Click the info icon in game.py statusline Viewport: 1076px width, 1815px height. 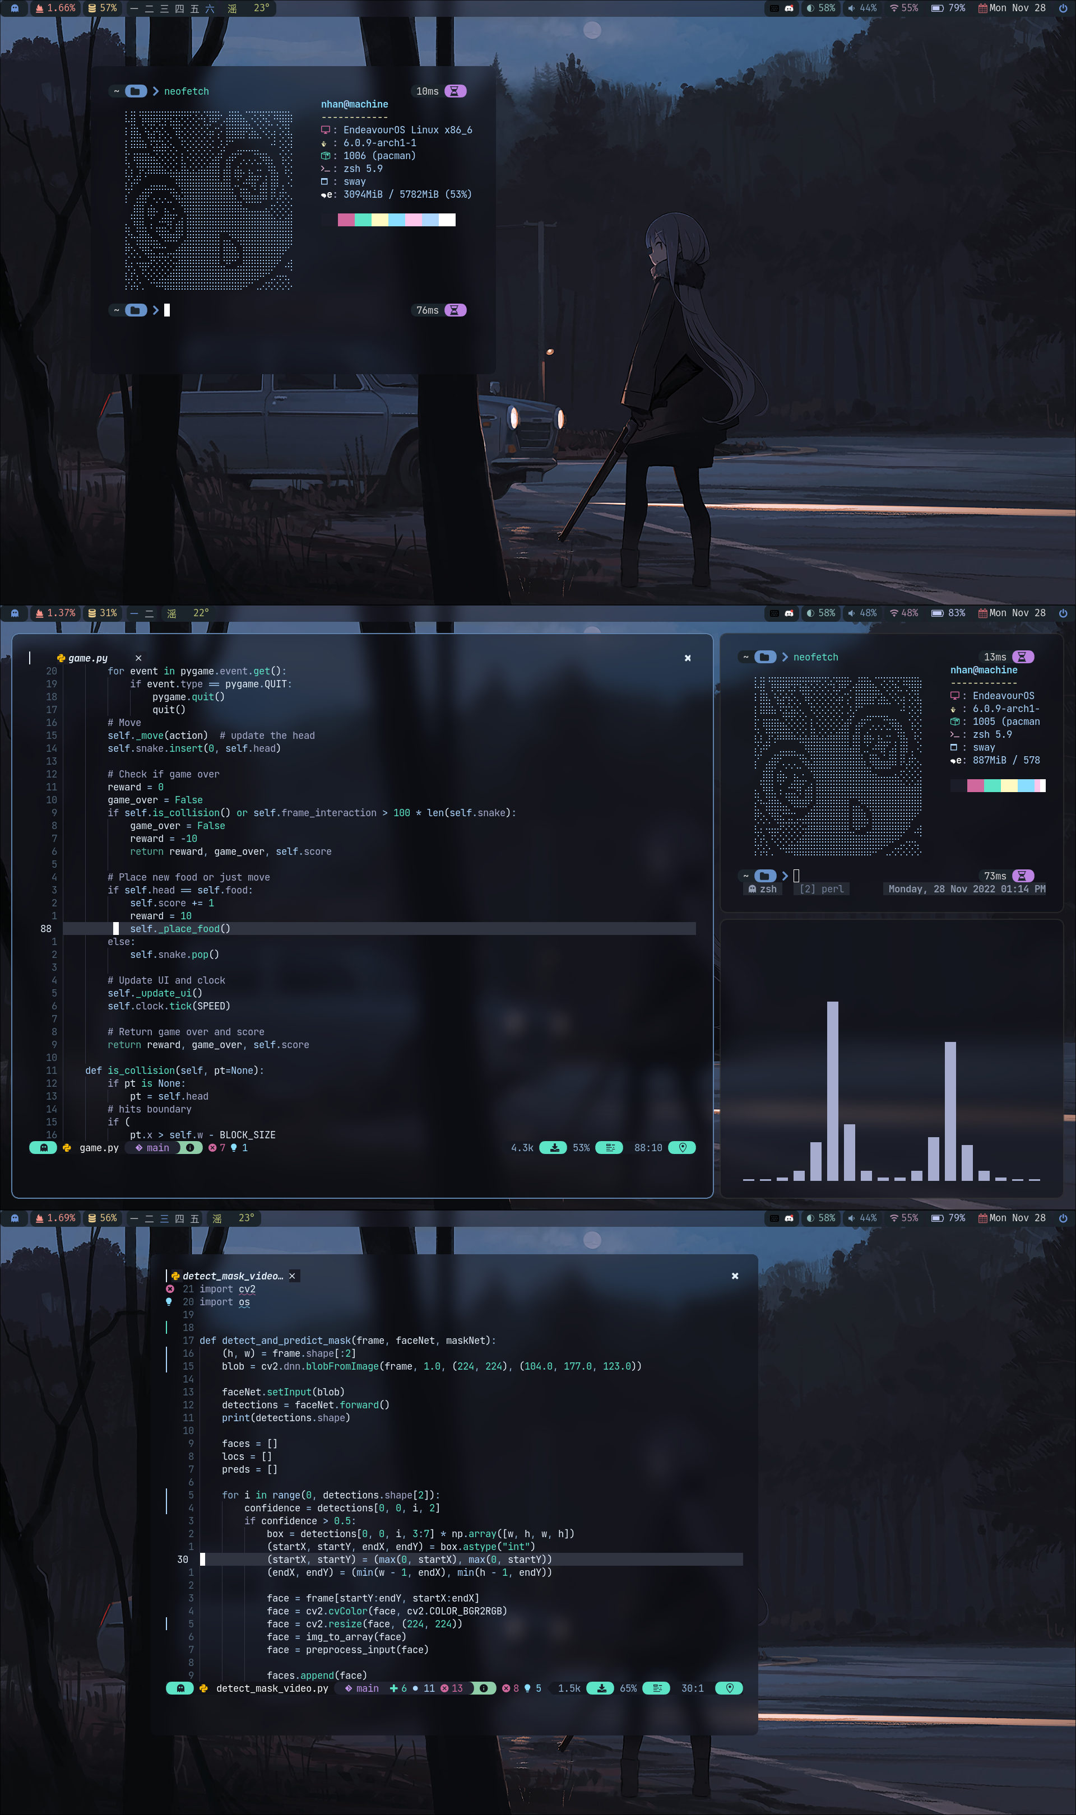[x=190, y=1148]
